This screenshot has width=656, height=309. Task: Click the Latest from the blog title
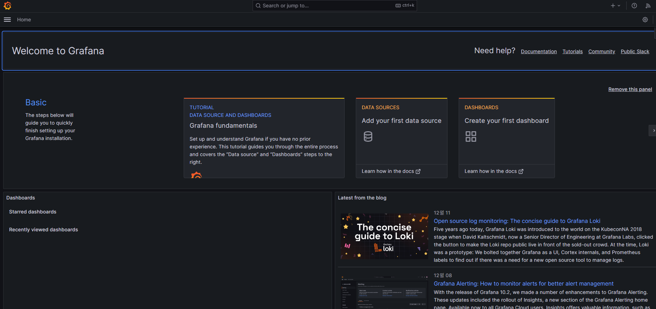coord(362,198)
